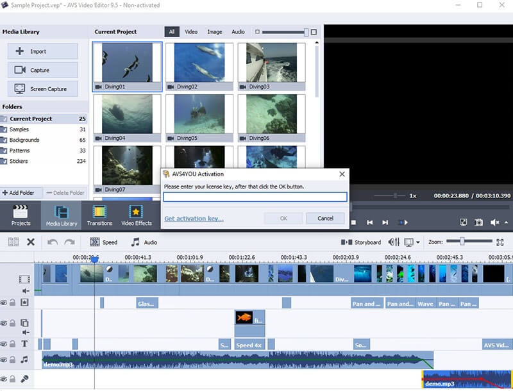Toggle visibility of the video overlay track
This screenshot has height=391, width=513.
coord(4,323)
